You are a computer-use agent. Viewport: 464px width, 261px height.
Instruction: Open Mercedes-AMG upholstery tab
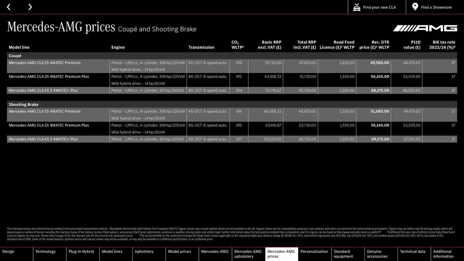click(248, 254)
